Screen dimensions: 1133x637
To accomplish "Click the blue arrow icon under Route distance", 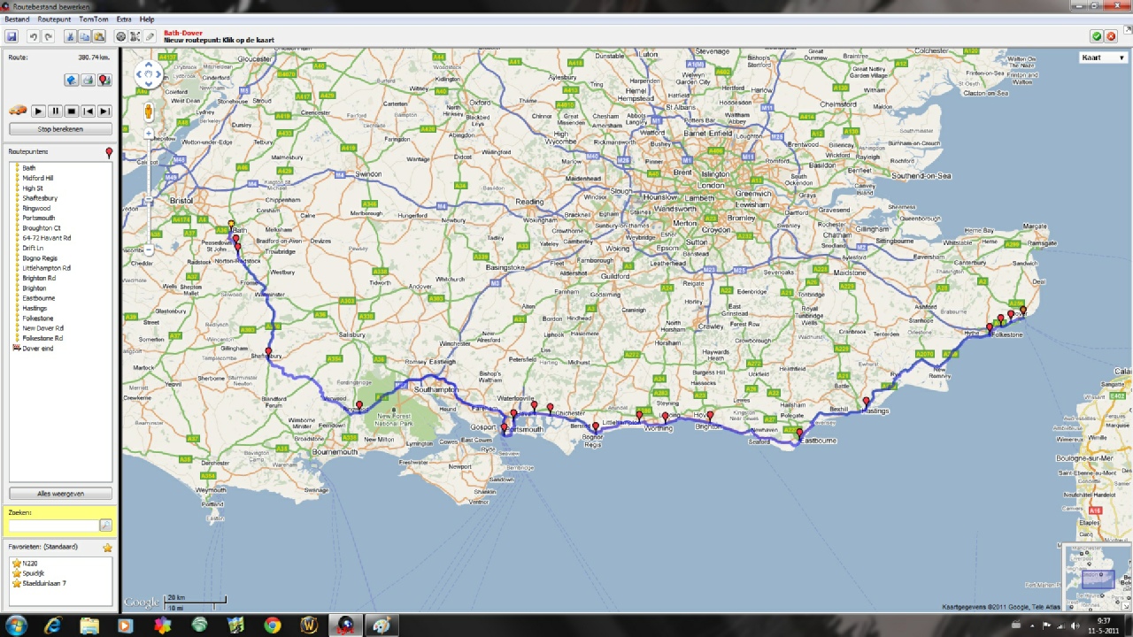I will 71,81.
